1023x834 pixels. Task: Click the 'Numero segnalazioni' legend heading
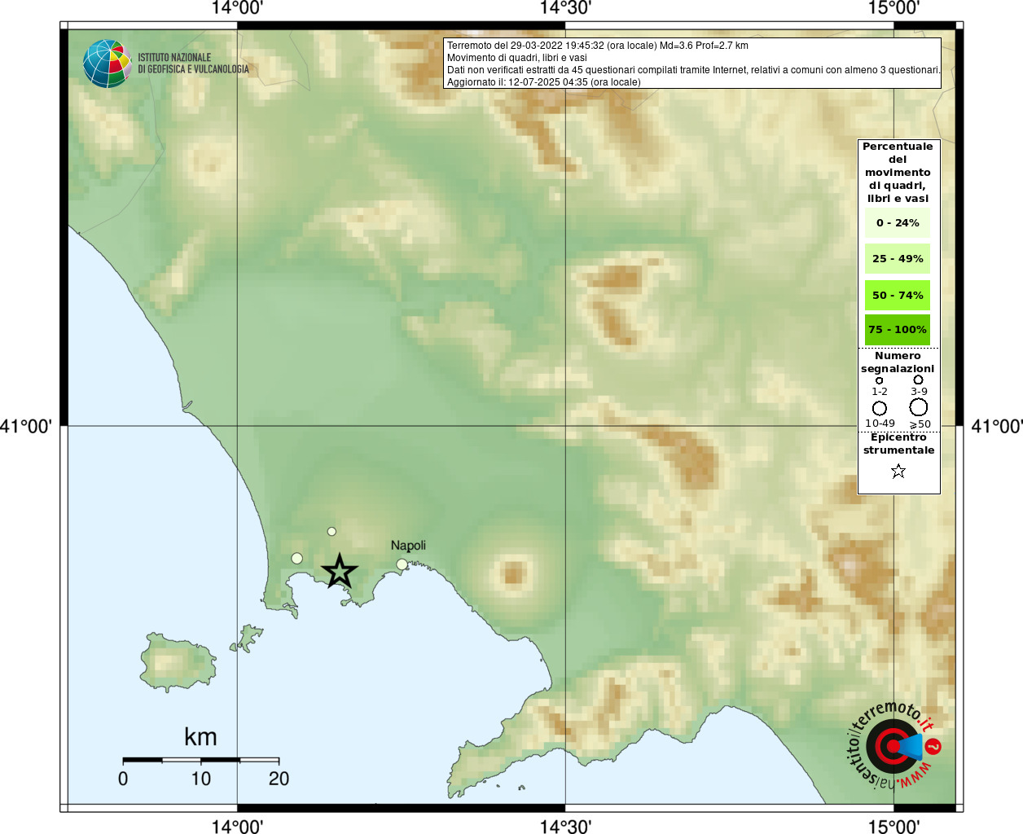pyautogui.click(x=898, y=362)
